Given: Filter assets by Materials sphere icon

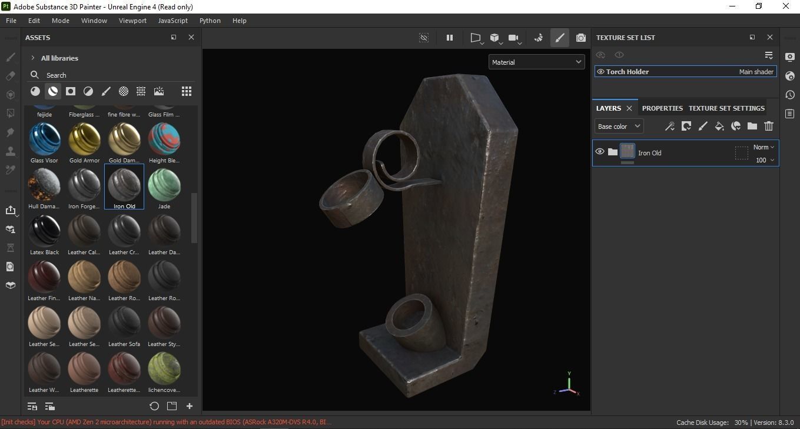Looking at the screenshot, I should coord(35,91).
